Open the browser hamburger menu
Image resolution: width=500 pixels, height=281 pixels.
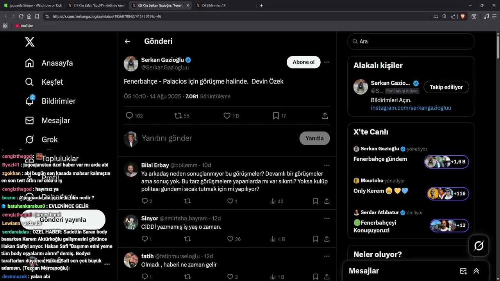495,16
